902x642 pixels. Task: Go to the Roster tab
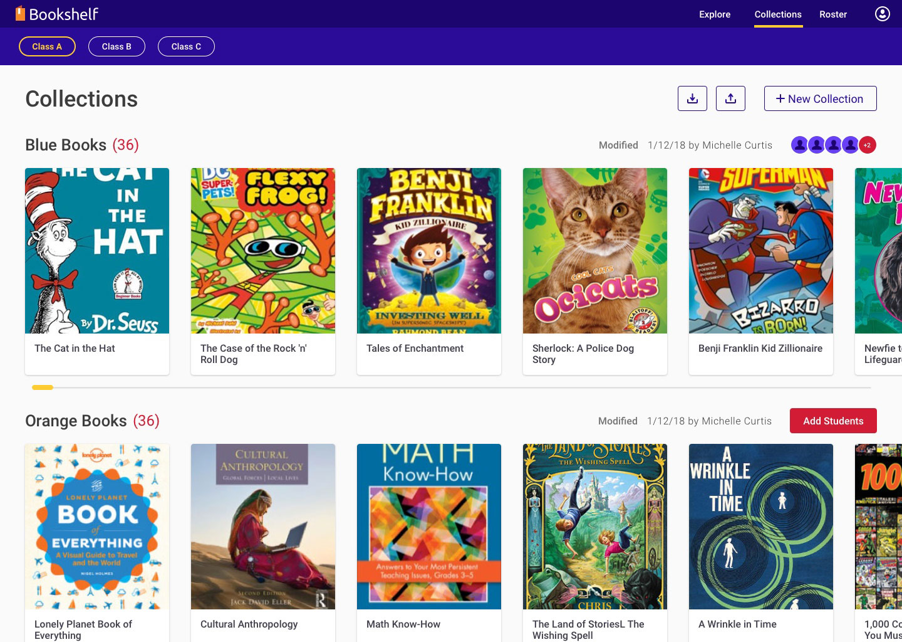[x=833, y=14]
